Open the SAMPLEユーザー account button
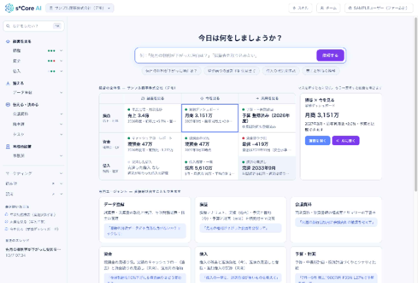 [x=379, y=8]
